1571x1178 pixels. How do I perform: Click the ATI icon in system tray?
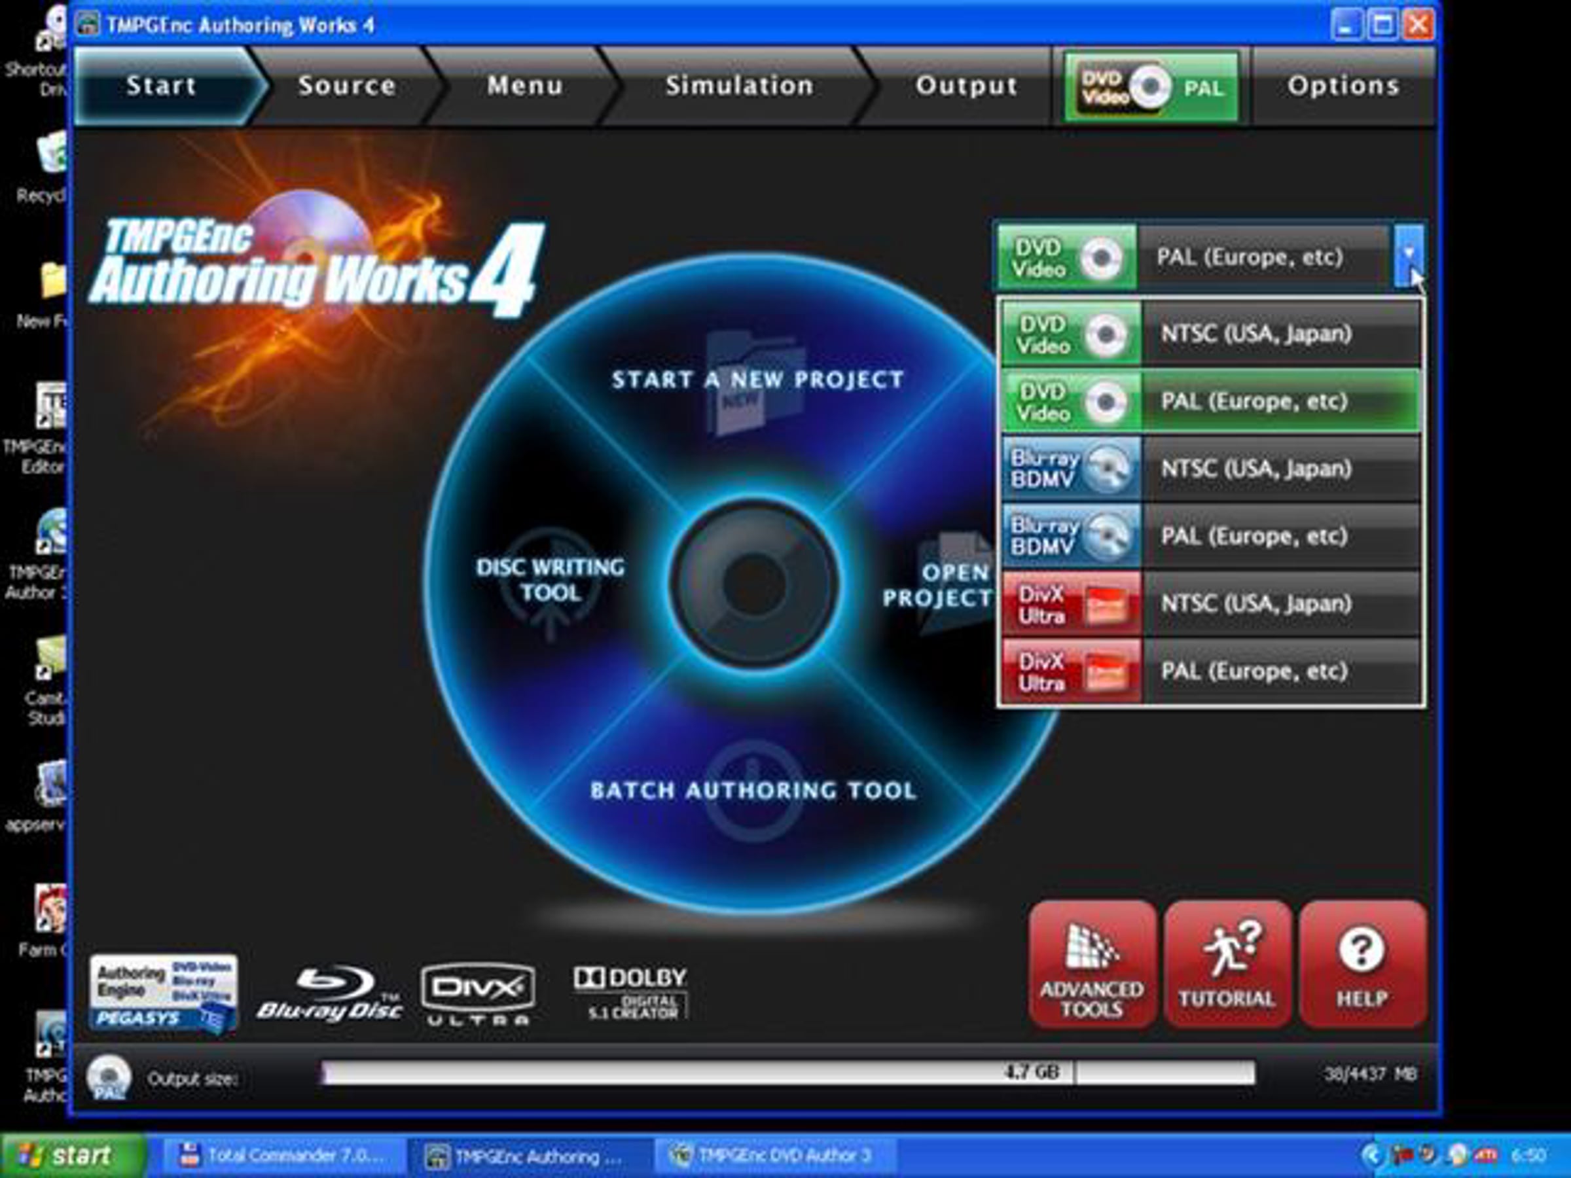coord(1485,1156)
